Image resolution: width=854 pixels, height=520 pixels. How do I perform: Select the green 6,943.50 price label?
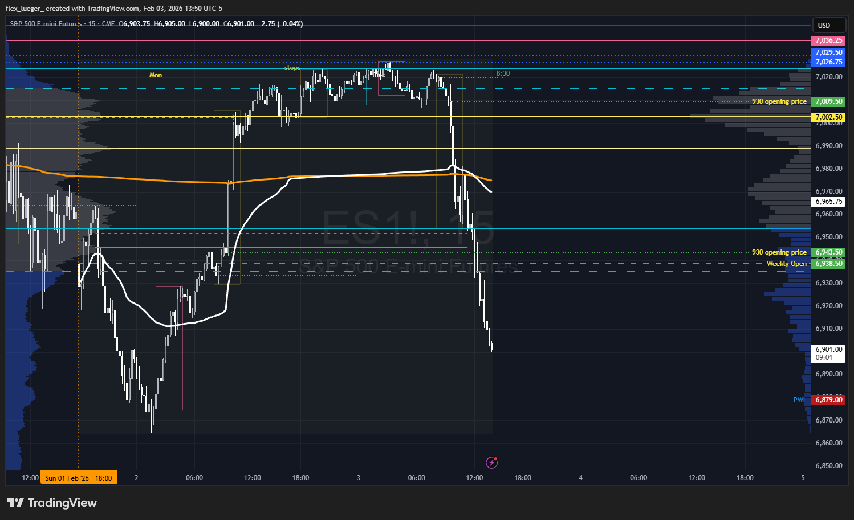[x=828, y=252]
